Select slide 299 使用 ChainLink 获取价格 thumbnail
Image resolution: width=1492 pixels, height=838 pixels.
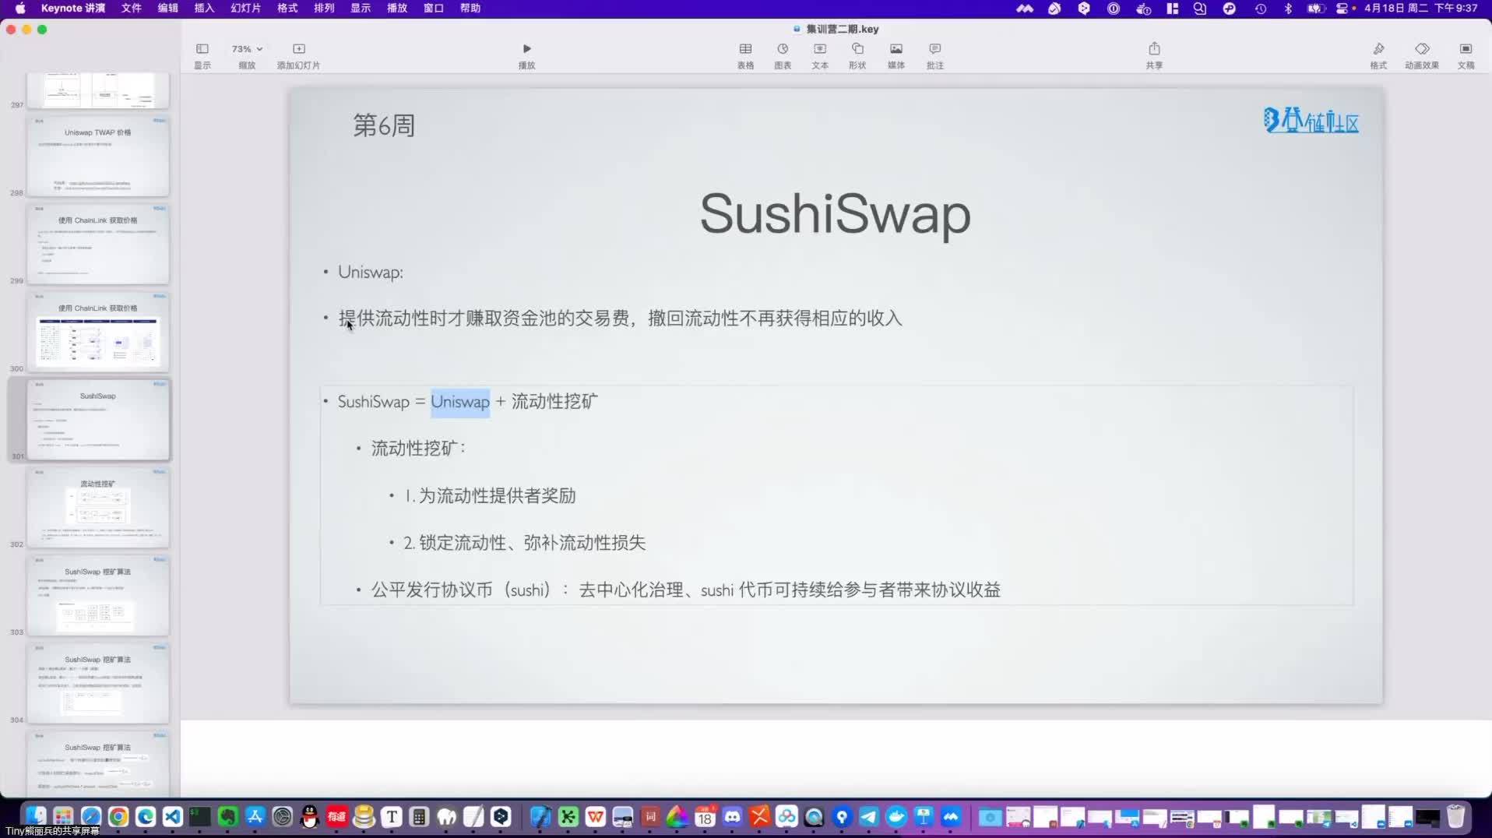(98, 244)
